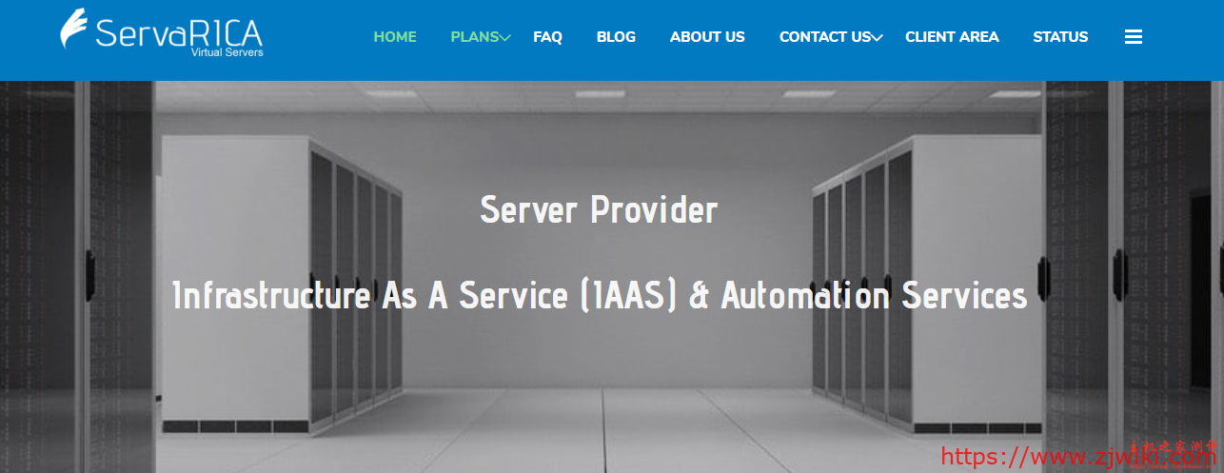
Task: Click the Infrastructure As A Service headline
Action: (600, 295)
